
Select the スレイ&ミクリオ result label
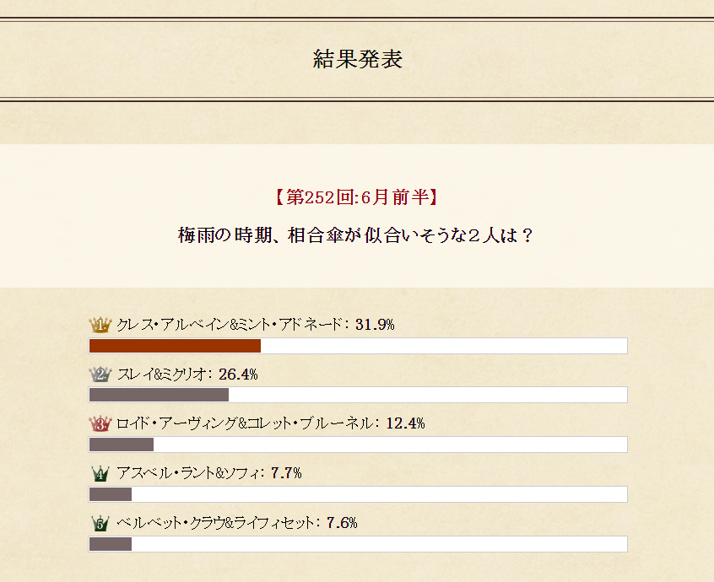164,375
